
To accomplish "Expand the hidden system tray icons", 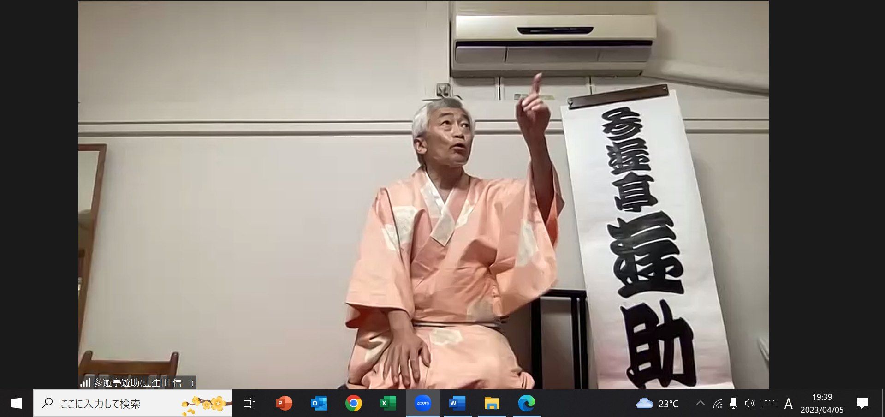I will pyautogui.click(x=700, y=404).
